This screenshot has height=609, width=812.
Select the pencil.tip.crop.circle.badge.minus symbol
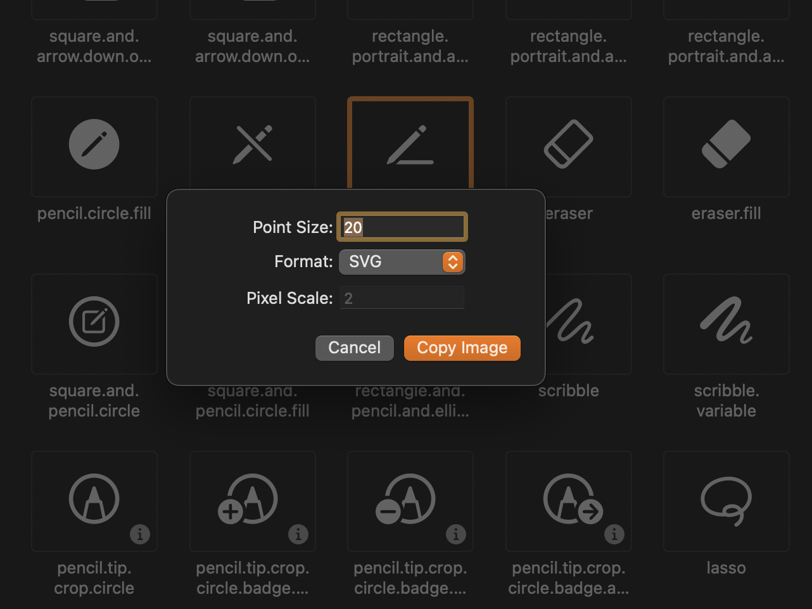pos(410,501)
